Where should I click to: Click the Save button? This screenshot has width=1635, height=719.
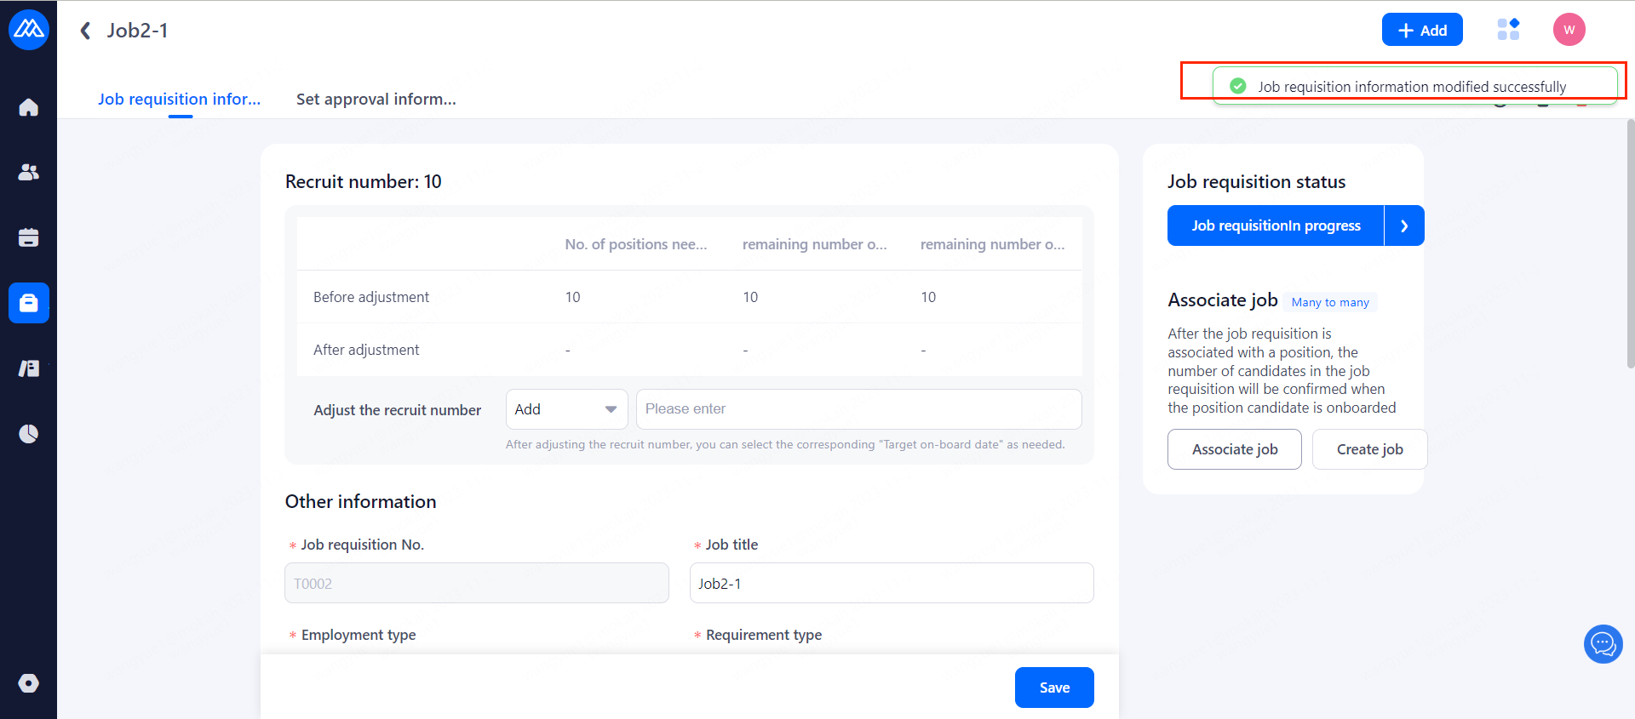coord(1053,688)
